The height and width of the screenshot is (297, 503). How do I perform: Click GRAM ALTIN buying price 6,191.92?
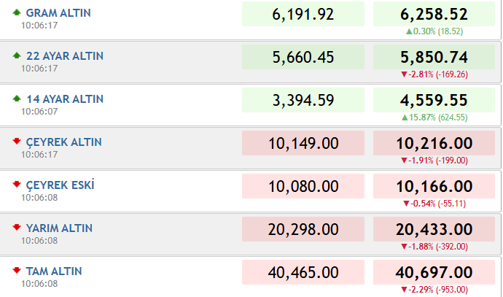(x=303, y=14)
